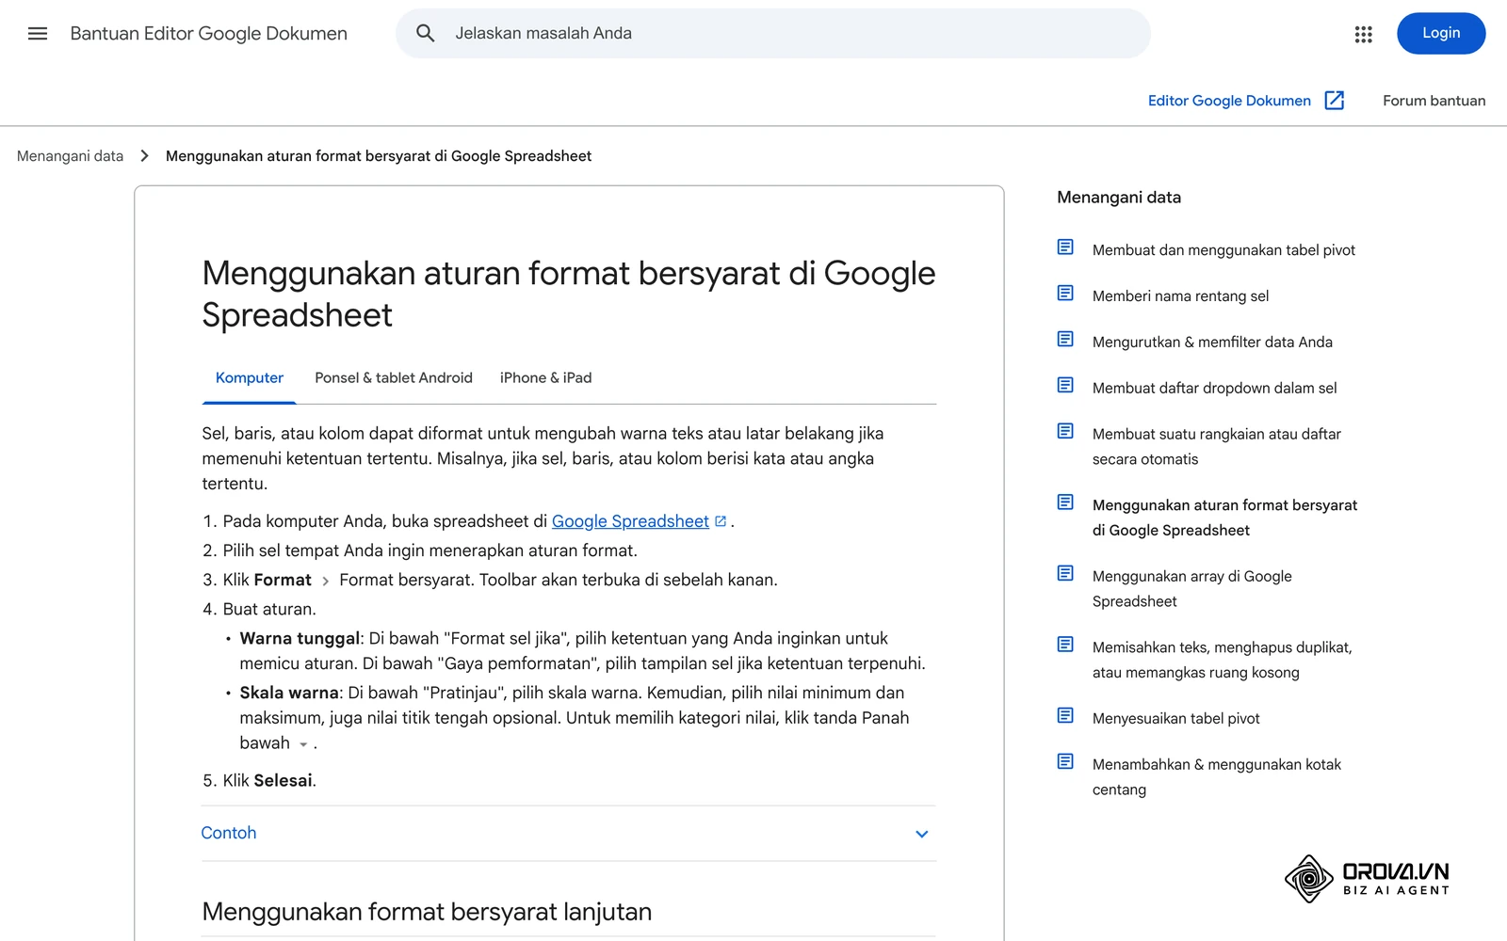
Task: Click external-link icon beside Editor Google Dokumen
Action: [1335, 101]
